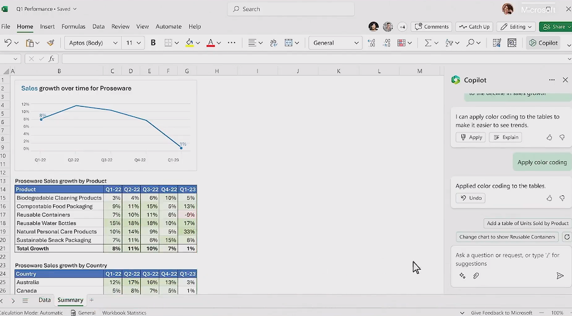Open the General number format dropdown

[335, 42]
